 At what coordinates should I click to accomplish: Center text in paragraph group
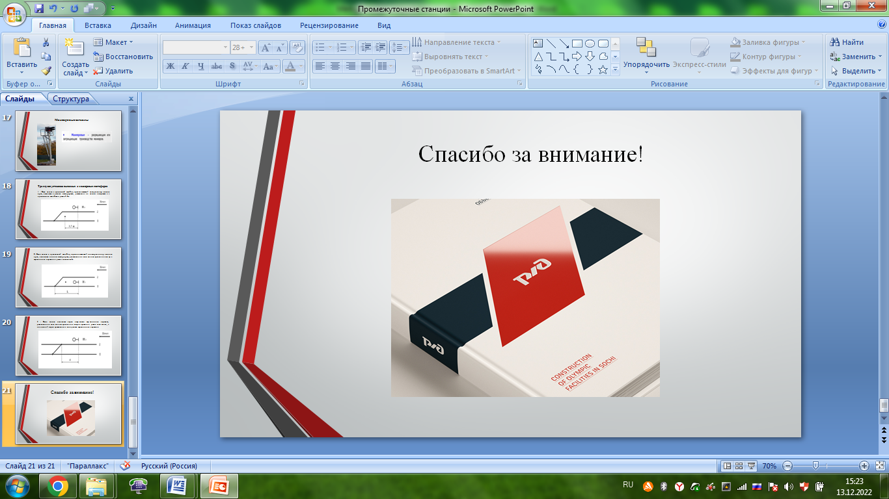point(335,66)
